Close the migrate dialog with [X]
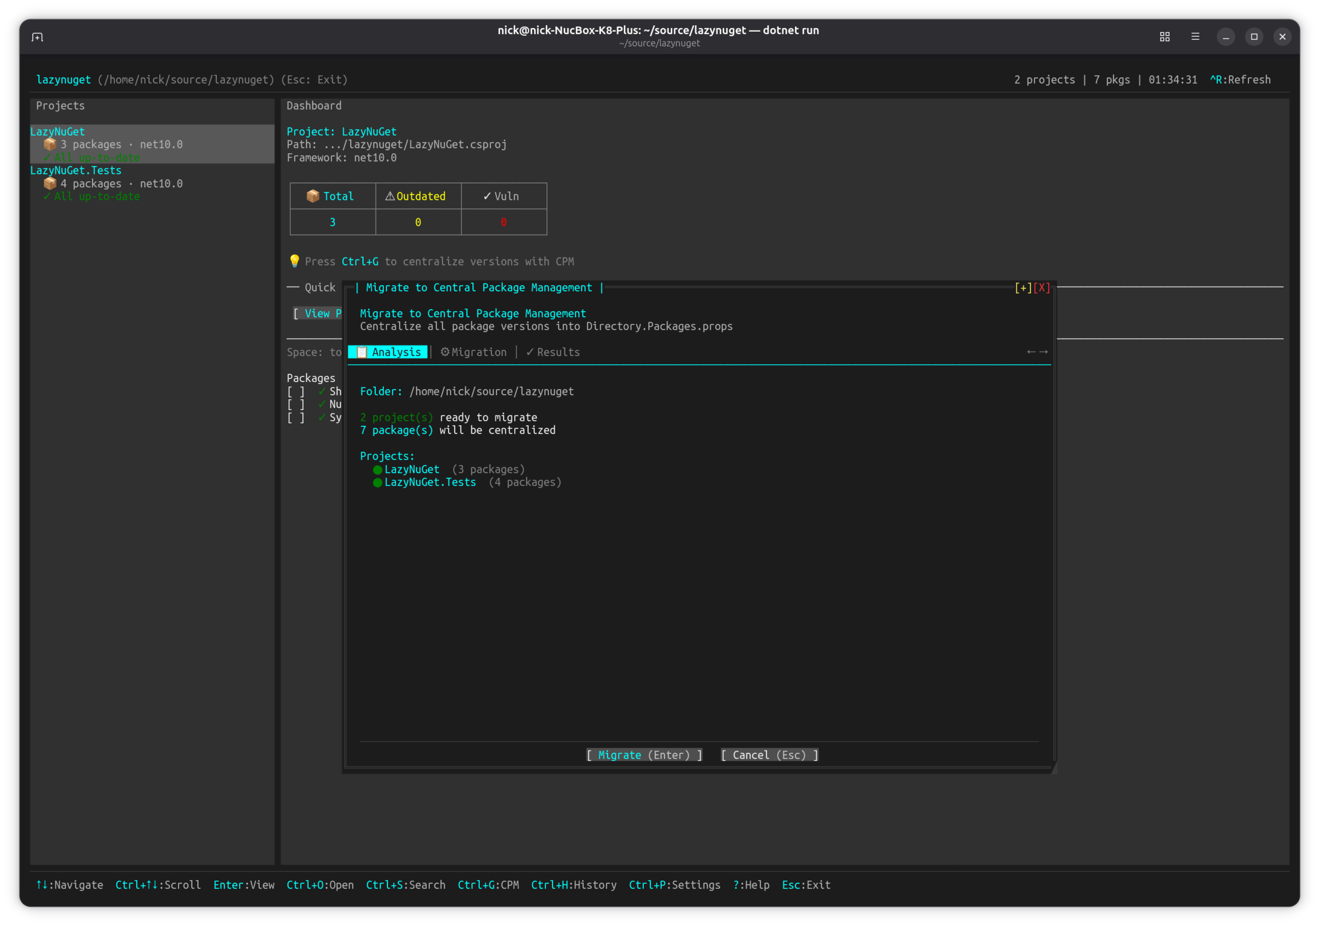The height and width of the screenshot is (926, 1319). point(1042,288)
